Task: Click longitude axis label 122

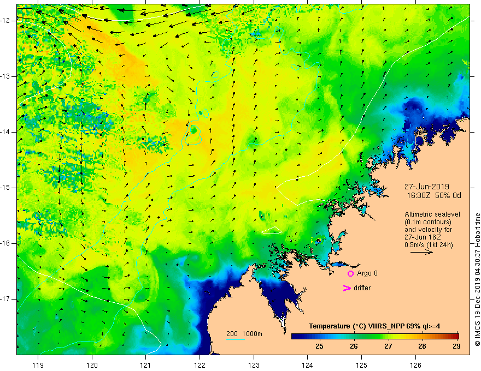Action: point(200,365)
